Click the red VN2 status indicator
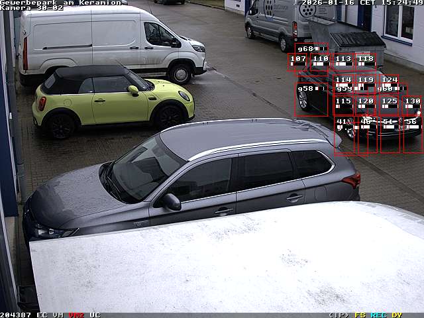This screenshot has width=424, height=318. click(x=76, y=315)
